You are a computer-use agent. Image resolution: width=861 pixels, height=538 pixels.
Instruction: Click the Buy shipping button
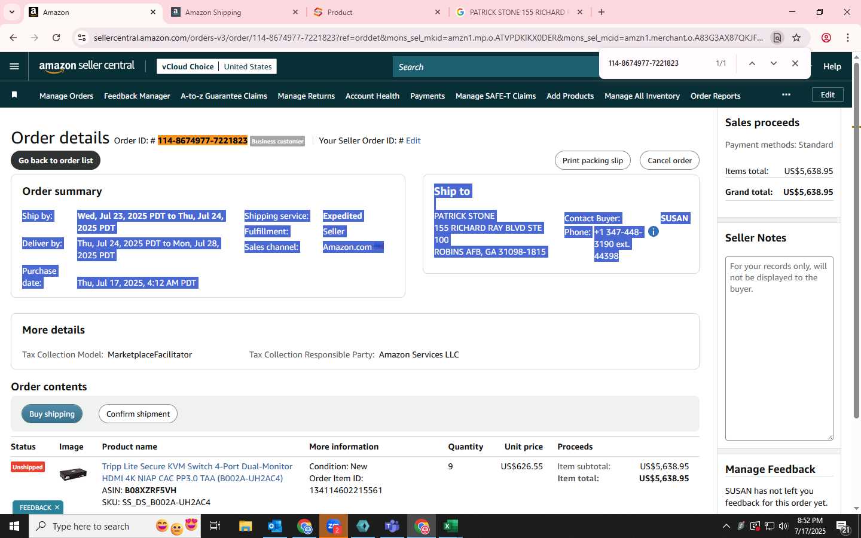pyautogui.click(x=52, y=414)
